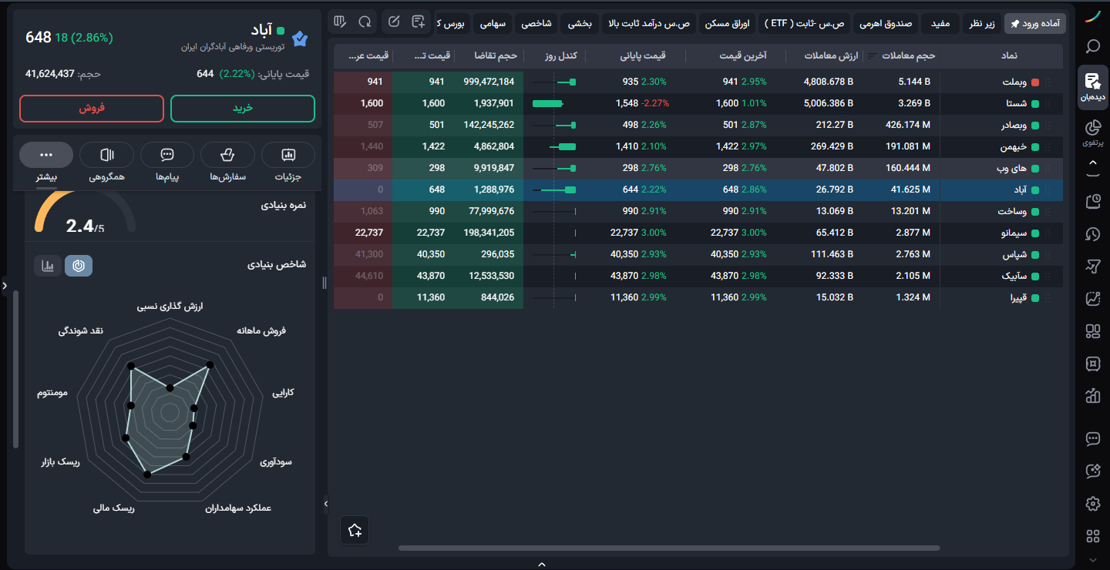Click the verified badge next to آباد
1110x570 pixels.
[301, 39]
